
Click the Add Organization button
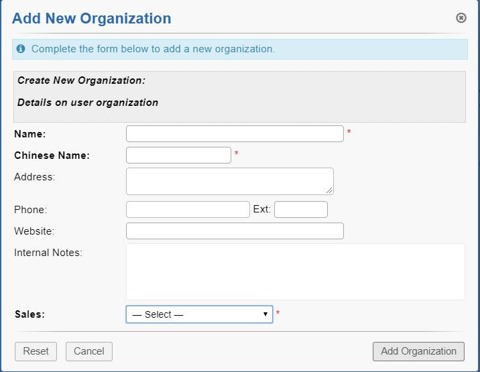(418, 351)
